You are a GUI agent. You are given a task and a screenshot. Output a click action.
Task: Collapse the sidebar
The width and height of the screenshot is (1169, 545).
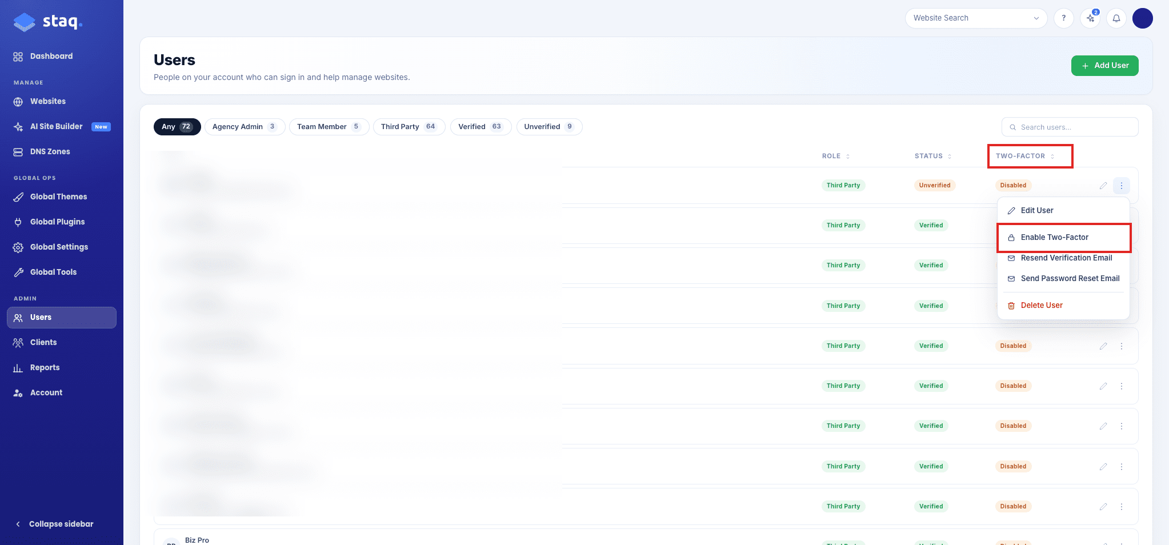tap(55, 524)
